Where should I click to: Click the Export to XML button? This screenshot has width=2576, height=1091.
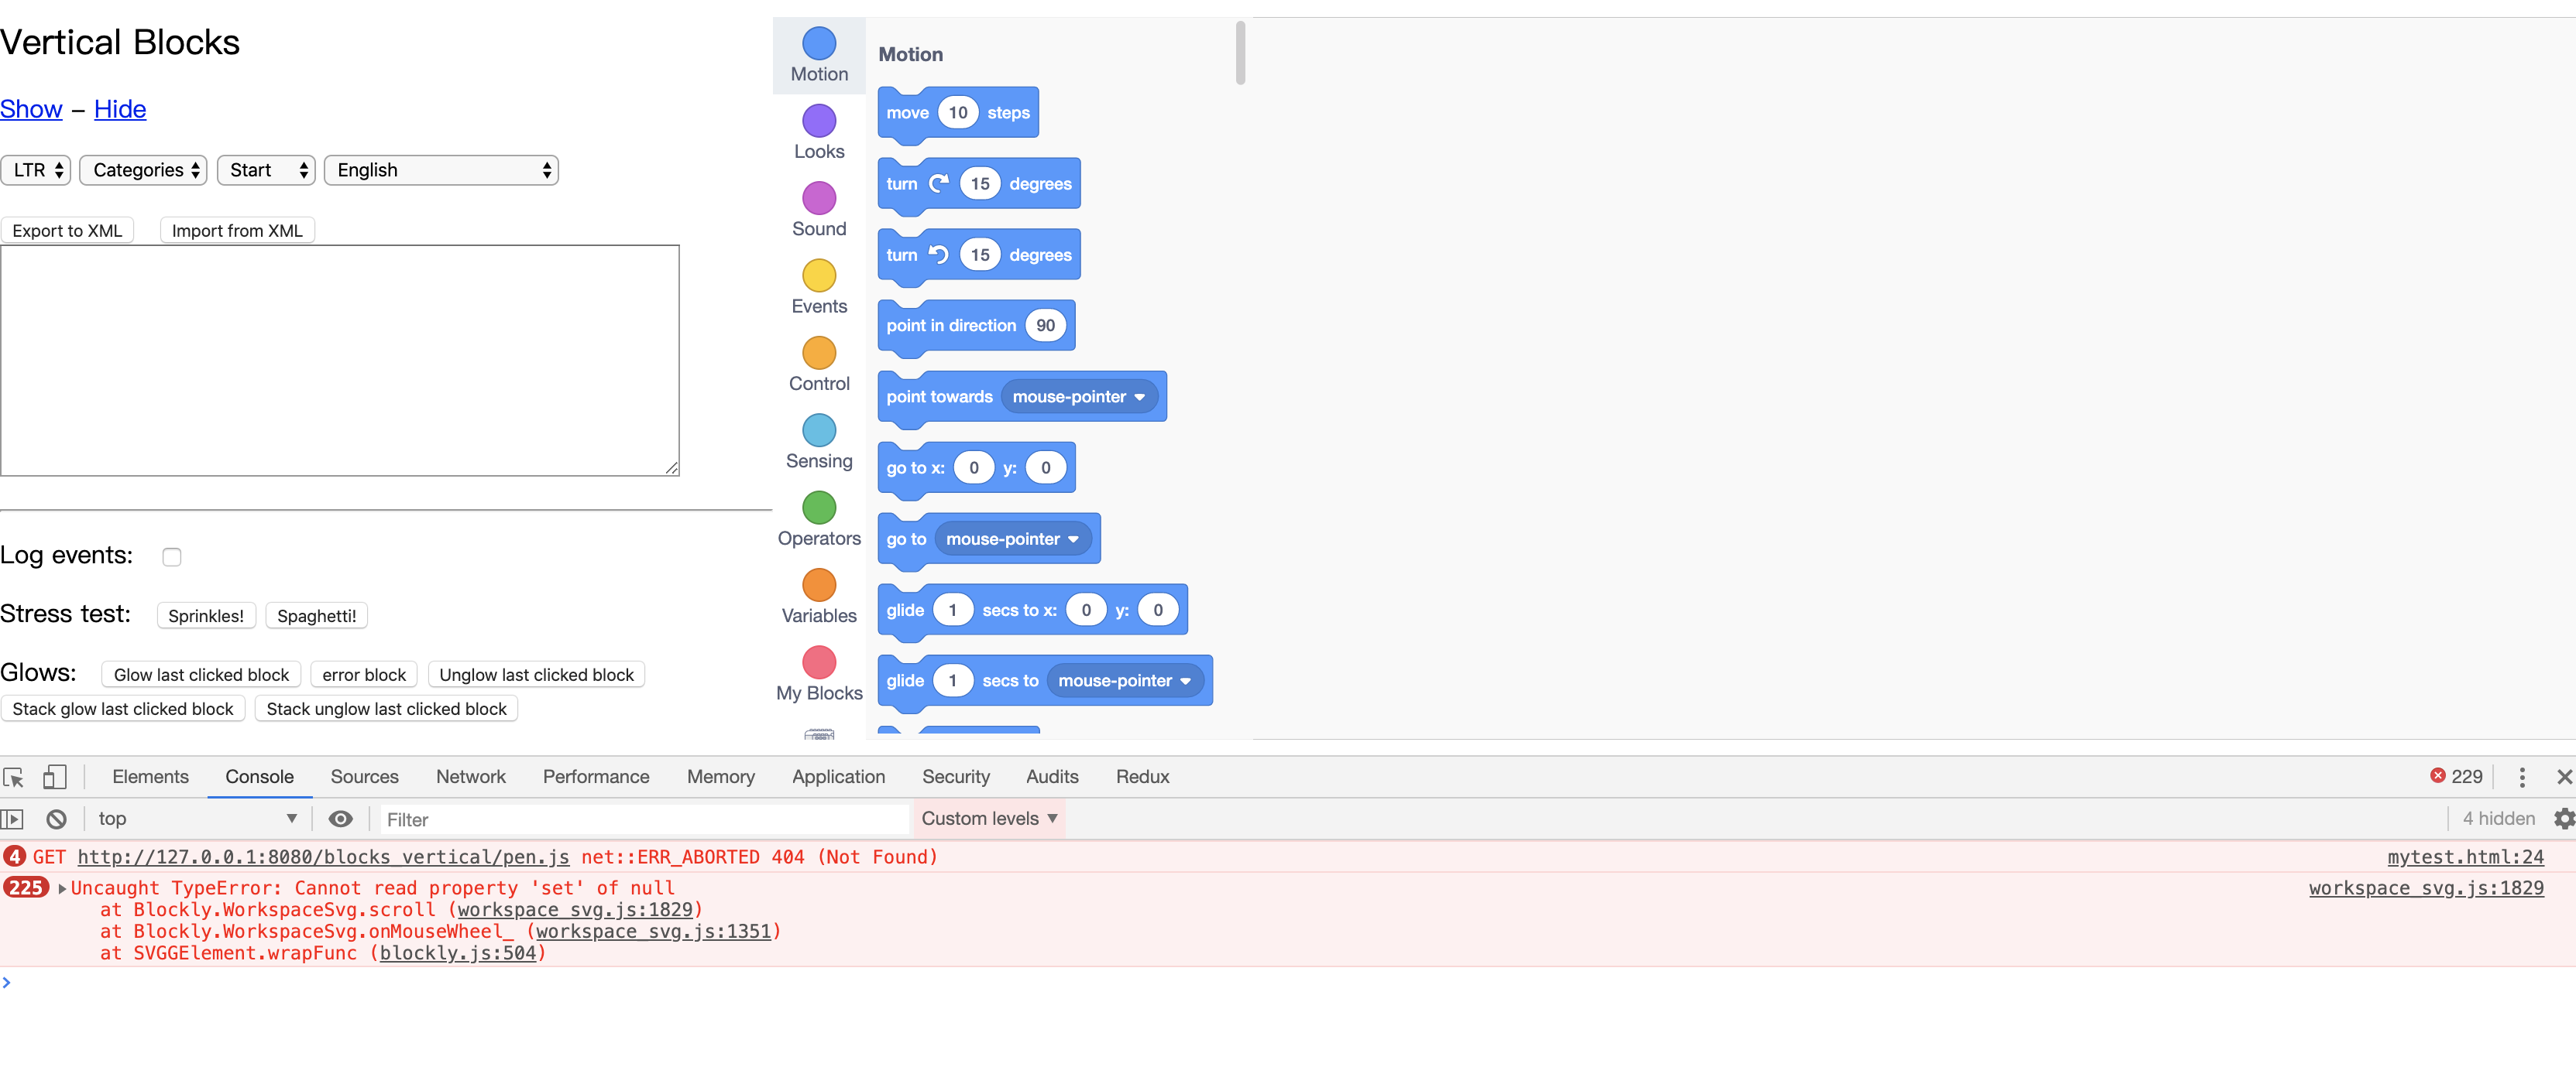click(x=67, y=231)
